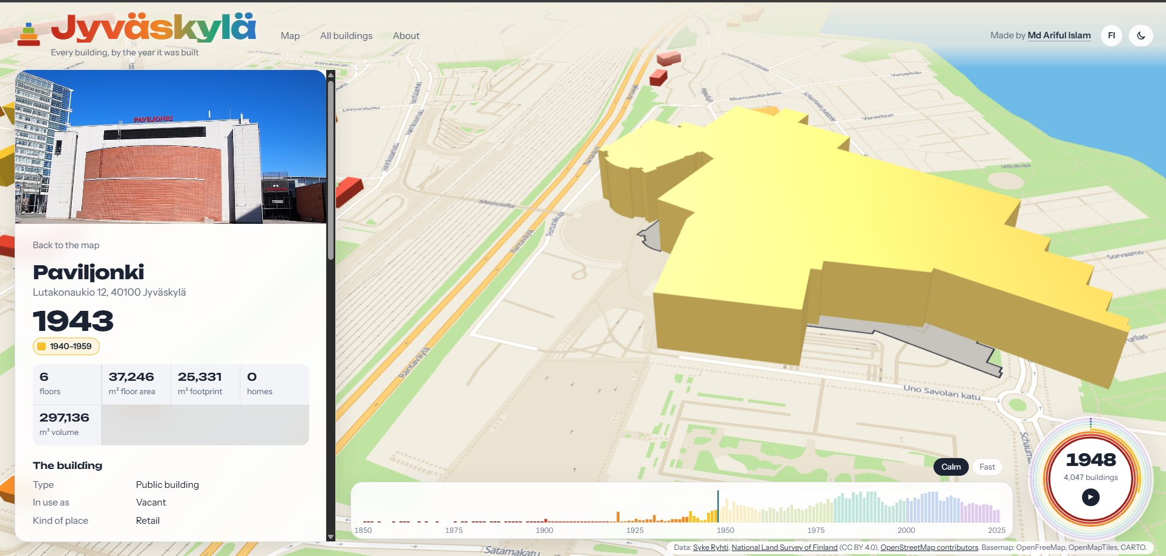
Task: Click the tall orange histogram bar near 1920
Action: point(618,516)
